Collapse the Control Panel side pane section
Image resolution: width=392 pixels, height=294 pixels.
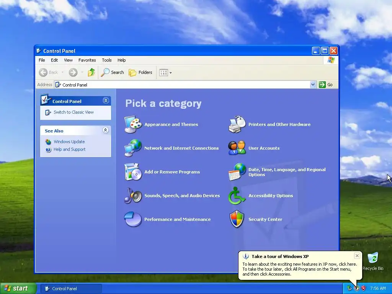pyautogui.click(x=106, y=101)
